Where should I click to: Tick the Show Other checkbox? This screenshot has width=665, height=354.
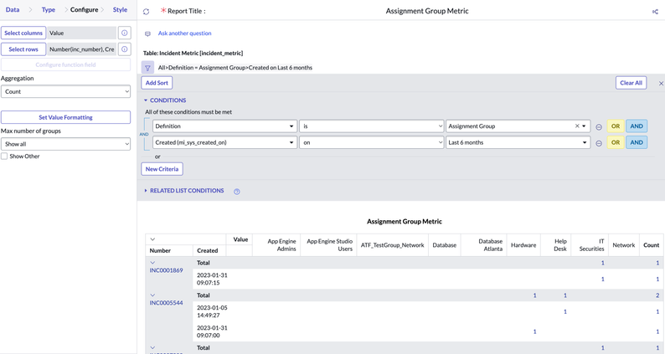(x=4, y=156)
